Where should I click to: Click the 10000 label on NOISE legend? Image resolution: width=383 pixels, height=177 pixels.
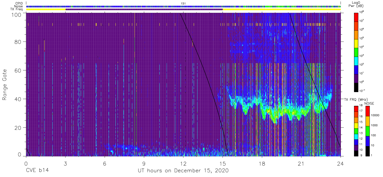coord(375,116)
